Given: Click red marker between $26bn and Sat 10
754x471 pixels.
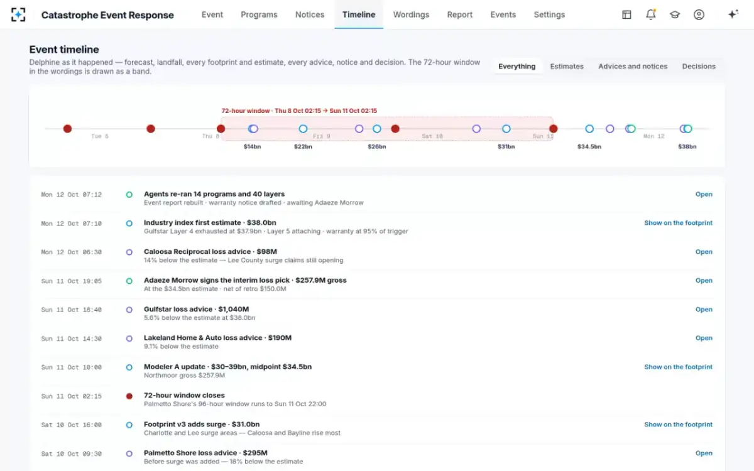Looking at the screenshot, I should click(x=395, y=129).
